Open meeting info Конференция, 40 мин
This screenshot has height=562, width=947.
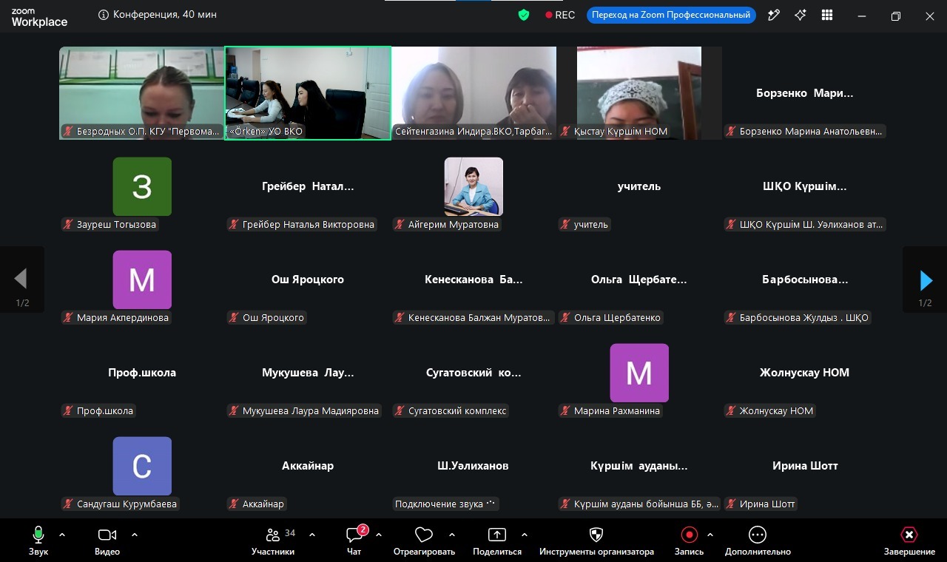158,15
